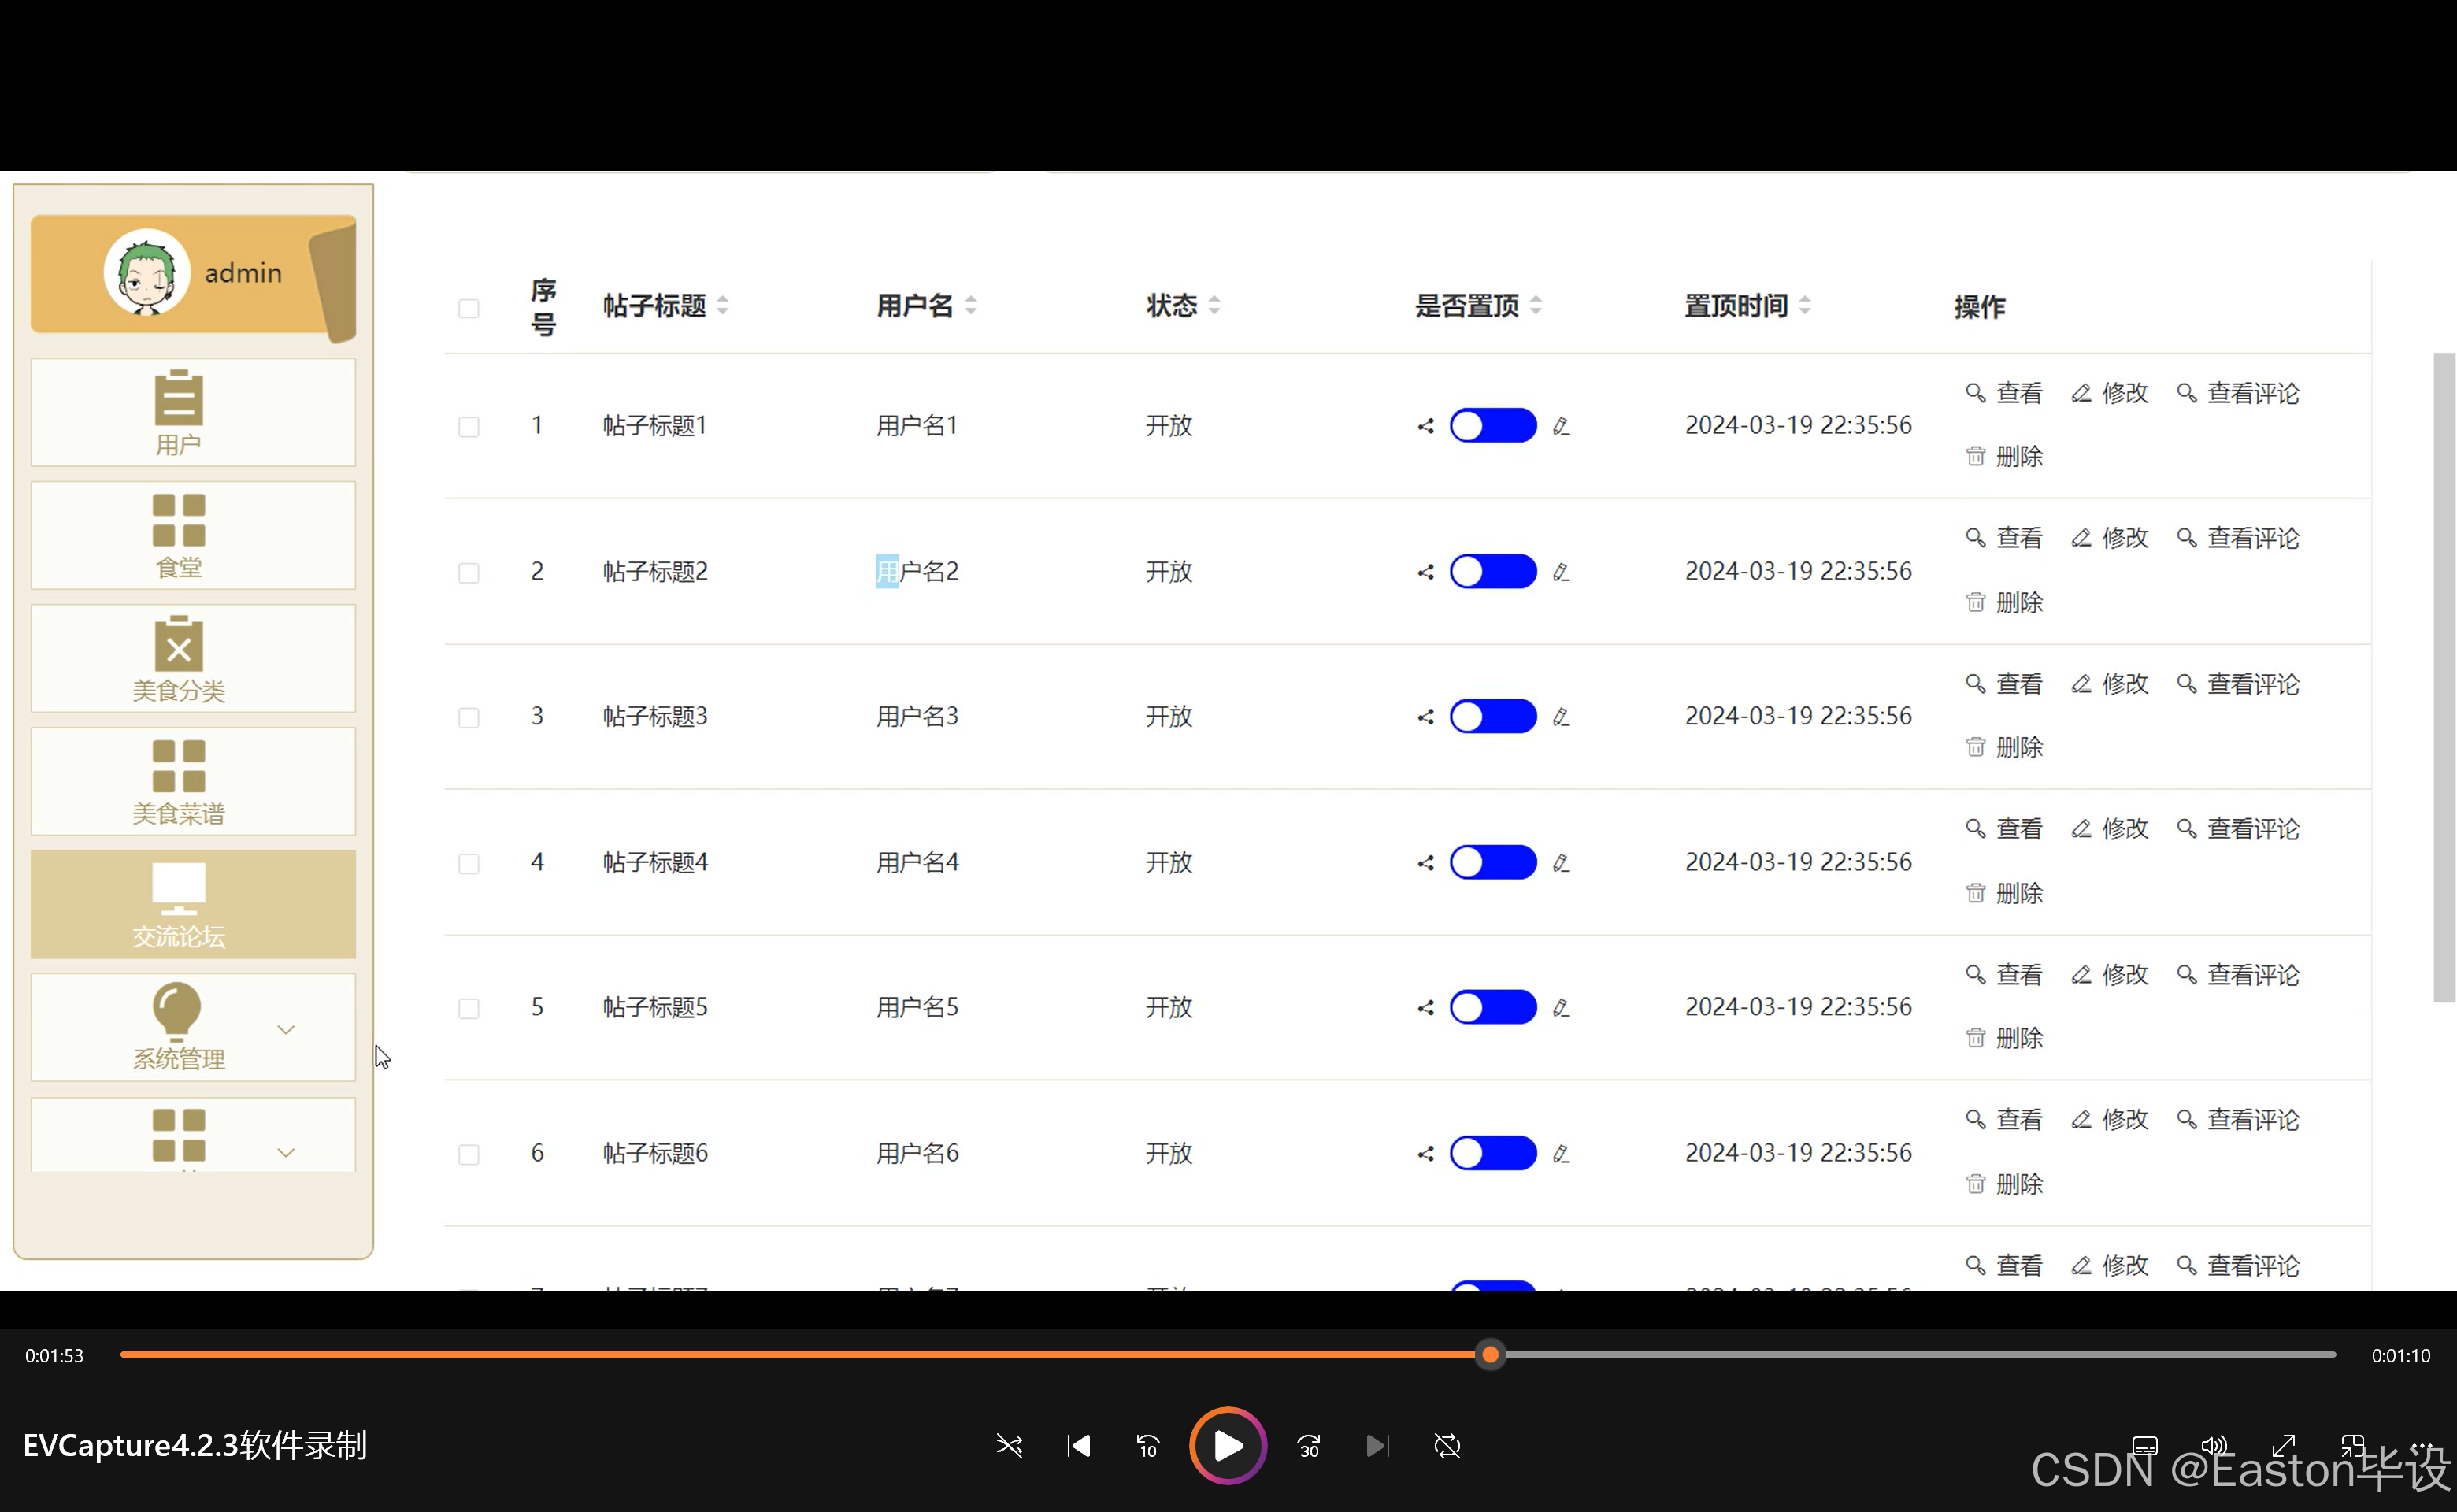Expand the 系统管理 menu chevron
Image resolution: width=2457 pixels, height=1512 pixels.
(x=287, y=1028)
